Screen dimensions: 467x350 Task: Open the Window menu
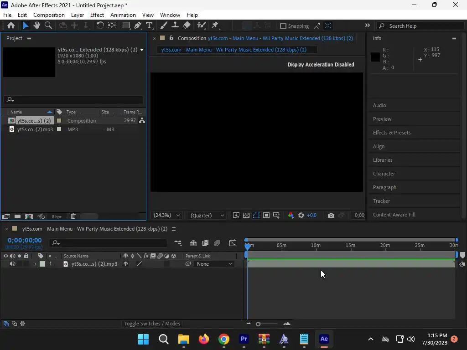click(x=170, y=15)
